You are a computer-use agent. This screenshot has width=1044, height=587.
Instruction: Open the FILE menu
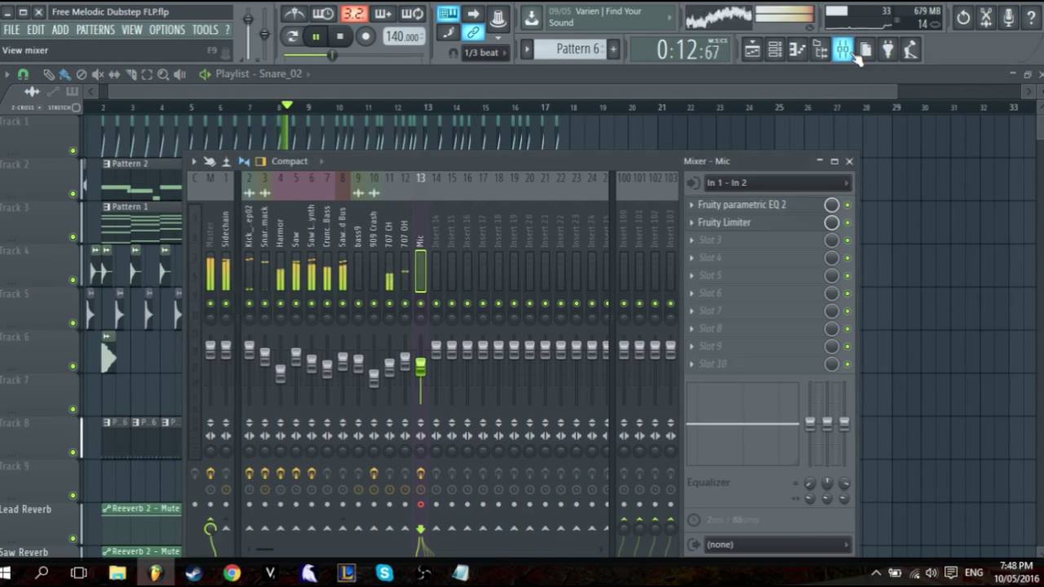click(11, 30)
